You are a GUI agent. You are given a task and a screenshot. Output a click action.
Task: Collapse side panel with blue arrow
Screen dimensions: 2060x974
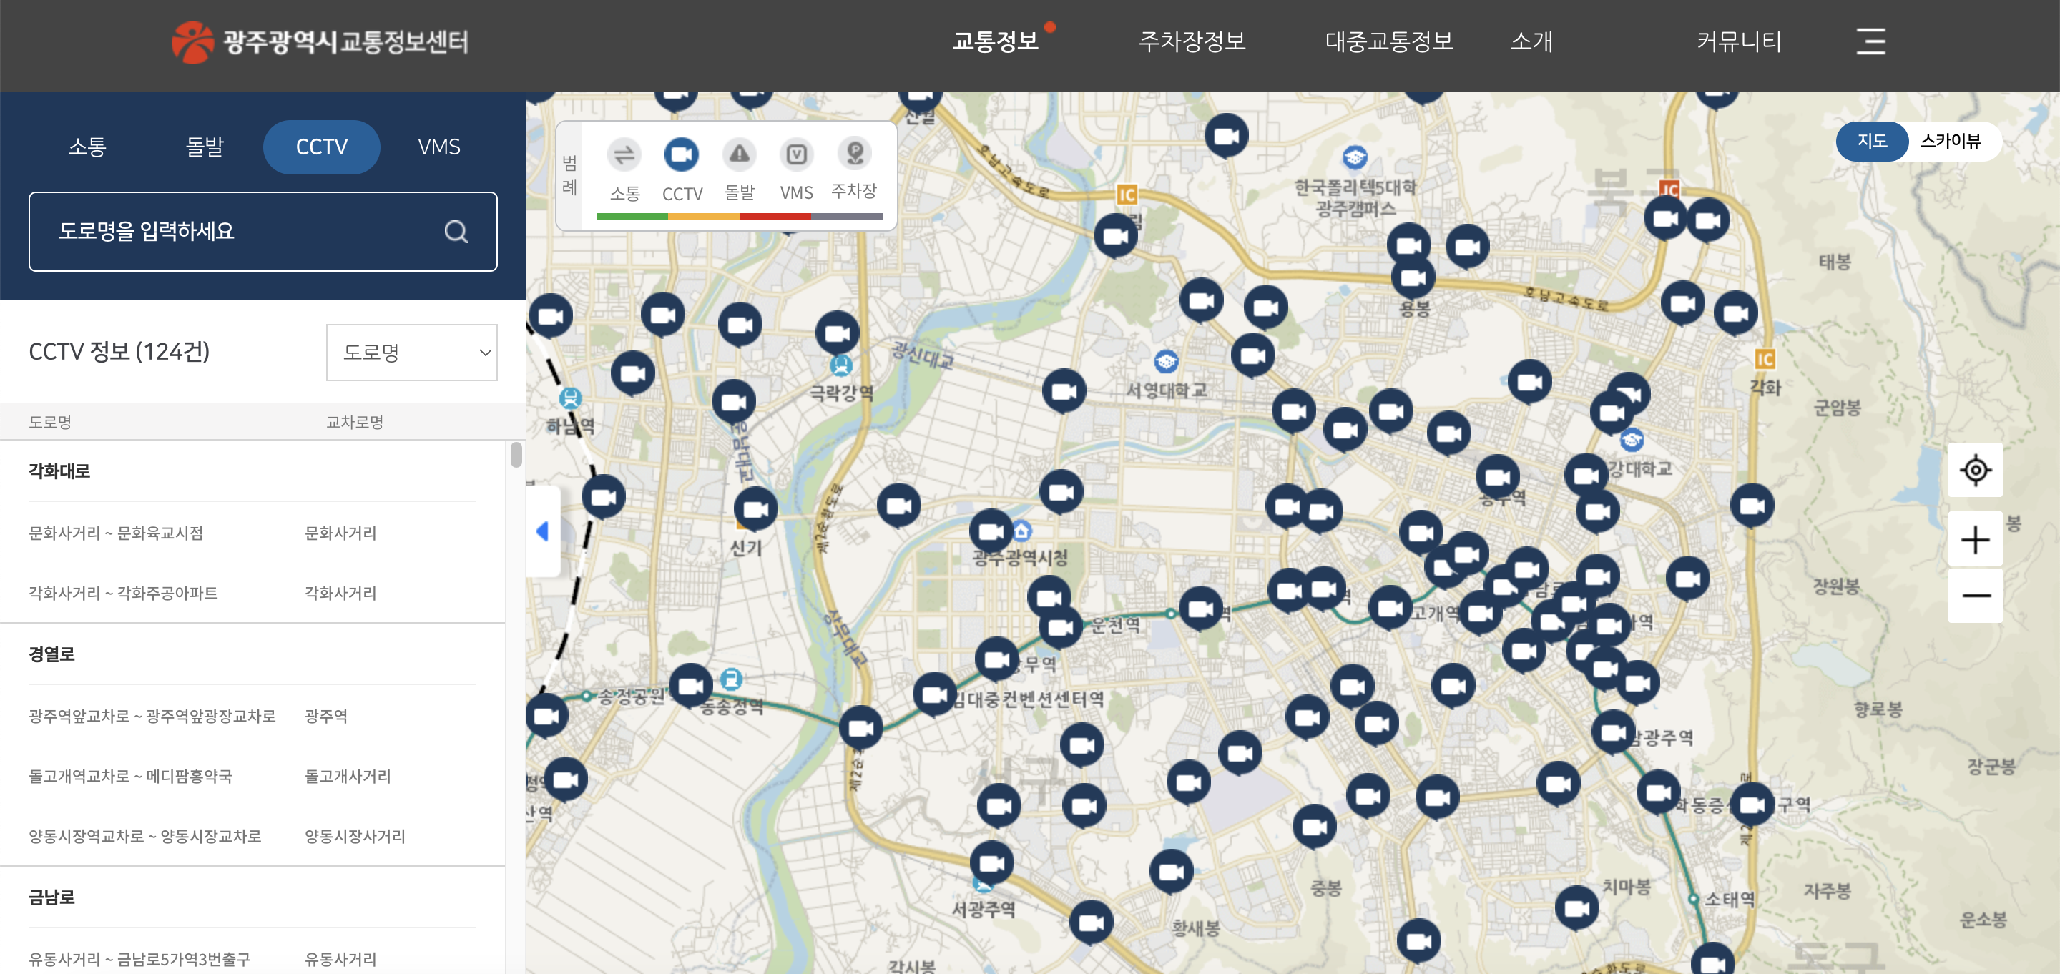[x=543, y=531]
